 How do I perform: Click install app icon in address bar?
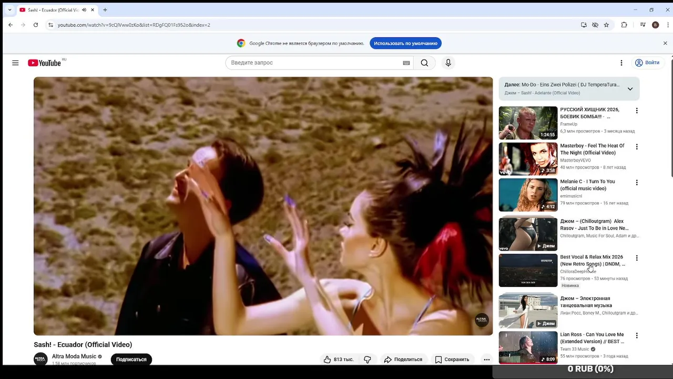point(584,25)
